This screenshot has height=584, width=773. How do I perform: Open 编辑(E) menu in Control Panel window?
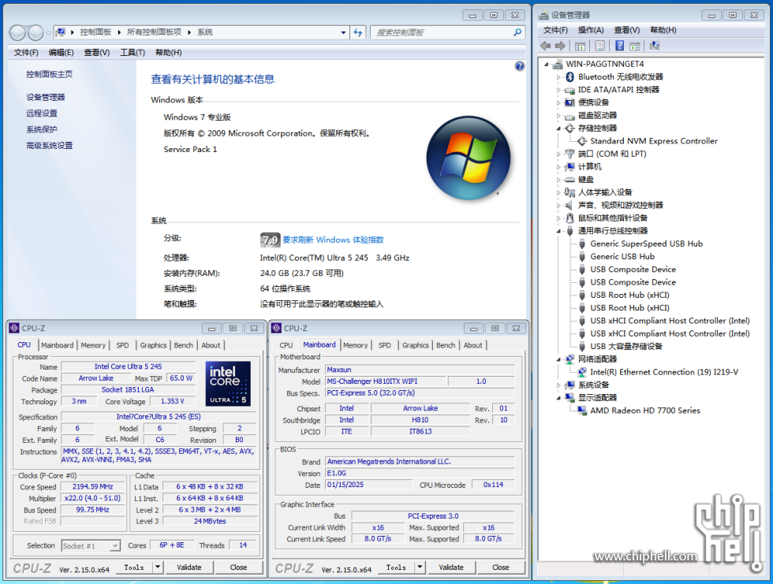(62, 52)
